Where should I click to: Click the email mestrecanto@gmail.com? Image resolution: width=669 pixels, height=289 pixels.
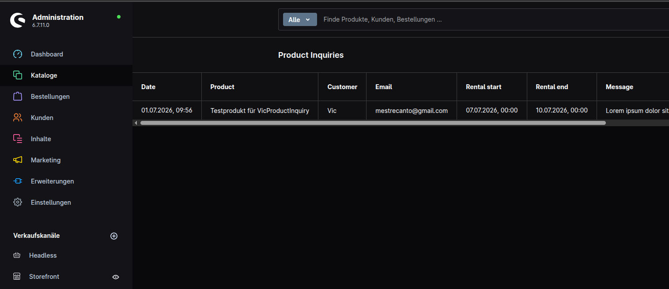[x=412, y=111]
